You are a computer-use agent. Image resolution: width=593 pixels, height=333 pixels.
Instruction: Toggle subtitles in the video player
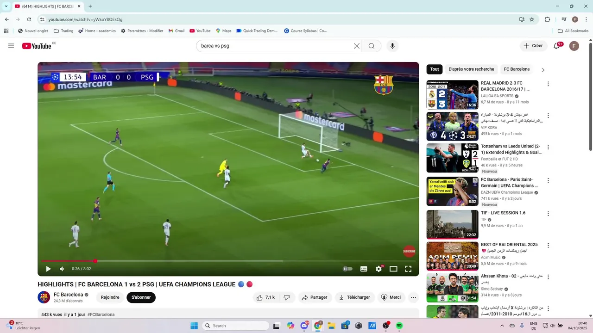click(x=364, y=269)
